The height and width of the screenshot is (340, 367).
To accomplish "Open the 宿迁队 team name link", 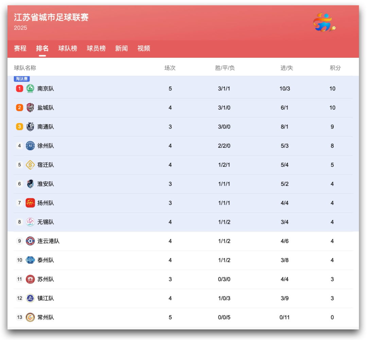I will pos(46,165).
